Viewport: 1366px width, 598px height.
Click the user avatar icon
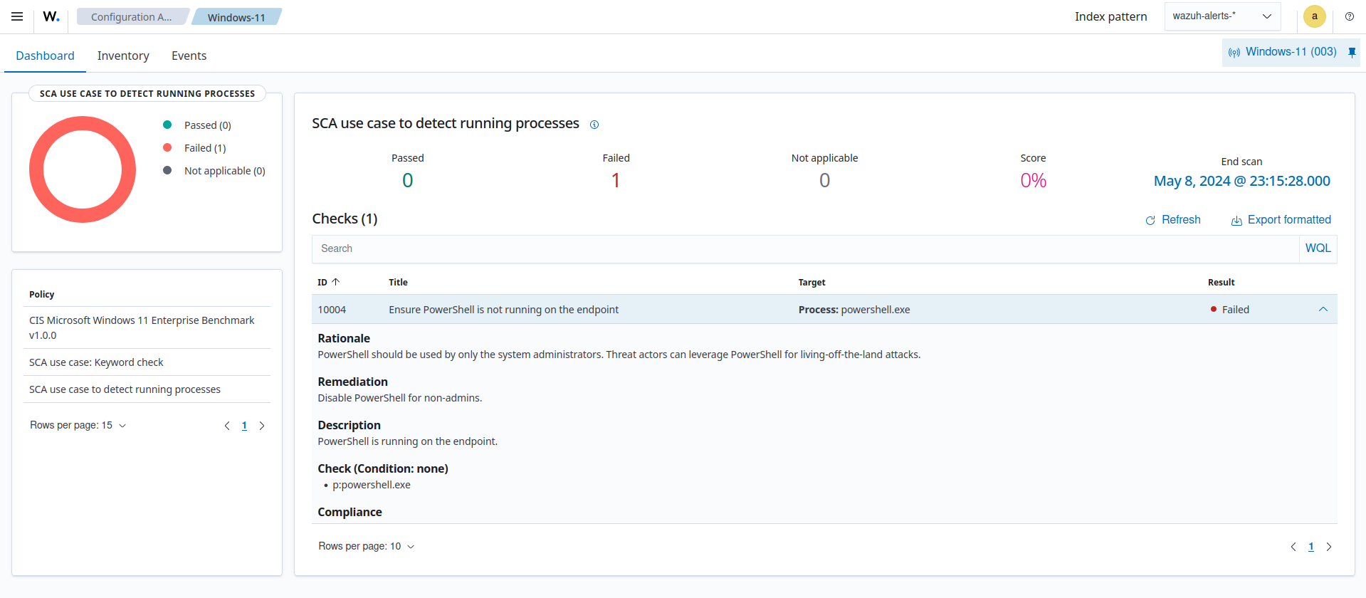click(x=1314, y=16)
